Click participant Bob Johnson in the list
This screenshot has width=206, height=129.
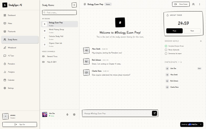point(184,81)
